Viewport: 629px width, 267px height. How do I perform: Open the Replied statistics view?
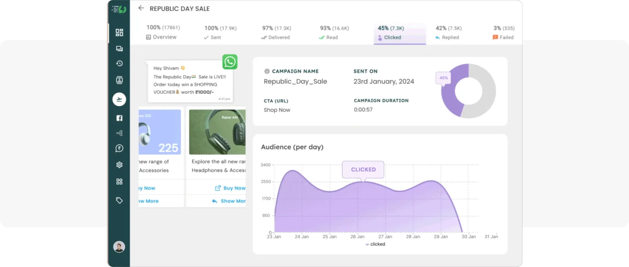pyautogui.click(x=447, y=37)
